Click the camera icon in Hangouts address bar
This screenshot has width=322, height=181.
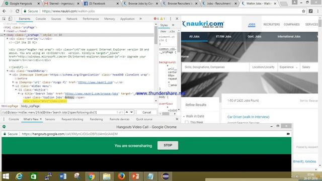click(288, 134)
